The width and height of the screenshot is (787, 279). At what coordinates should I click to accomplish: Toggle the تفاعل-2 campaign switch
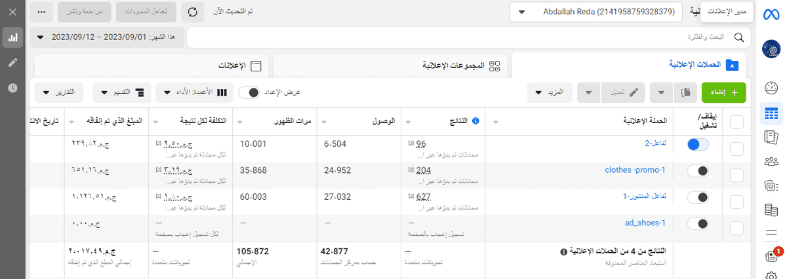(x=698, y=145)
